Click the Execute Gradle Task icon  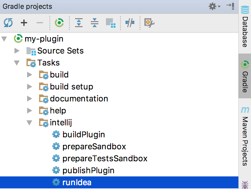click(x=59, y=23)
